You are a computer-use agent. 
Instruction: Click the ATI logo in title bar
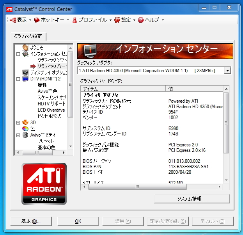(9, 9)
